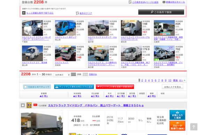Screen dimensions: 209x135
Task: Click the plus icon for detailed filter conditions
Action: click(x=24, y=13)
